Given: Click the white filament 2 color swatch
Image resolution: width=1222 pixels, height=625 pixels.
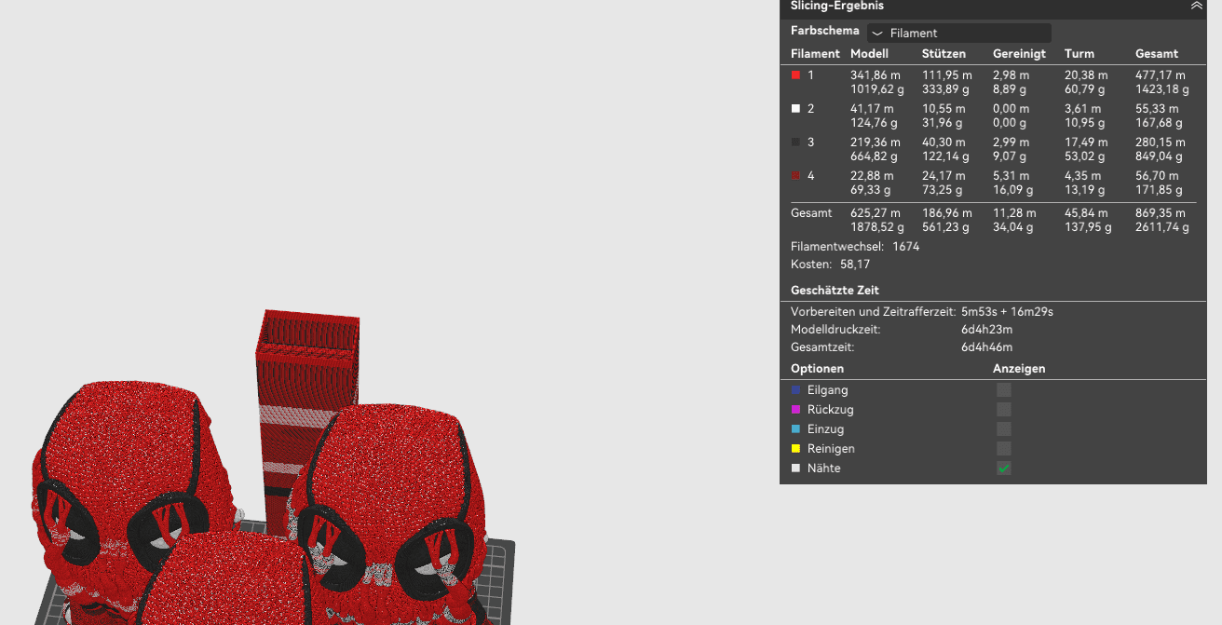Looking at the screenshot, I should pos(795,108).
